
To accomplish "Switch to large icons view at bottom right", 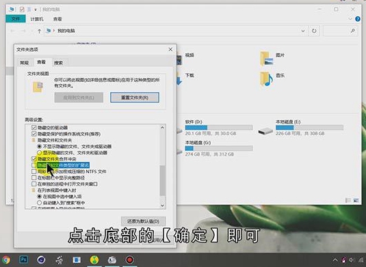I will (x=356, y=200).
